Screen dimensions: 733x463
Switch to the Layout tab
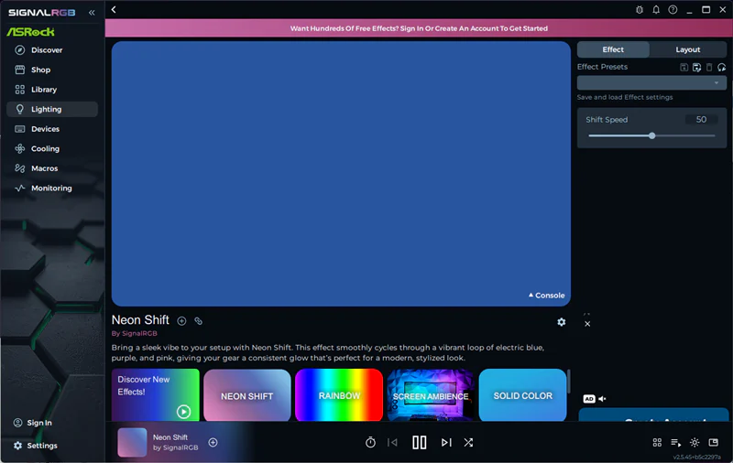687,49
